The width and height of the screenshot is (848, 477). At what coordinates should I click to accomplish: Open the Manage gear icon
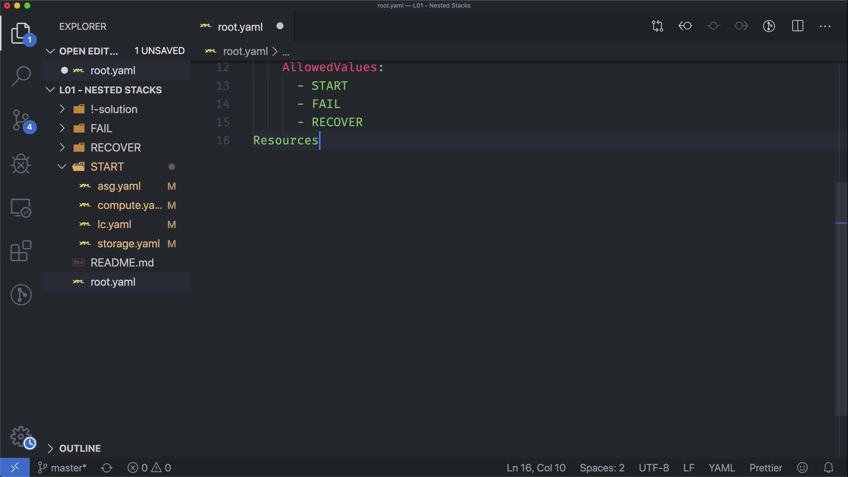[21, 436]
